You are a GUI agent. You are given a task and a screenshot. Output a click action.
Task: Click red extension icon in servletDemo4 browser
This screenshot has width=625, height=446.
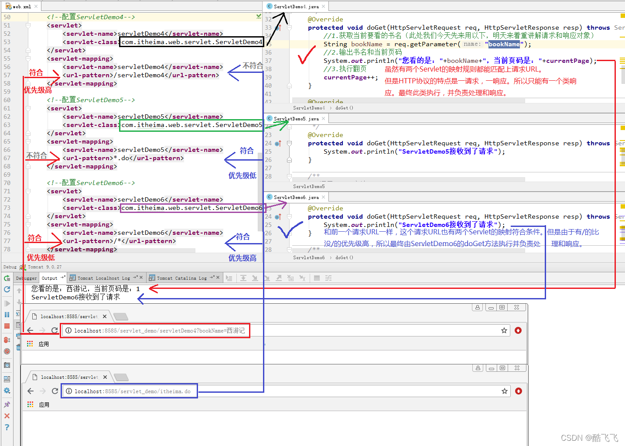(x=518, y=330)
